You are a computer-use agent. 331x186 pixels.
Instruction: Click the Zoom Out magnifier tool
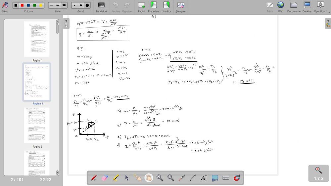tap(171, 178)
